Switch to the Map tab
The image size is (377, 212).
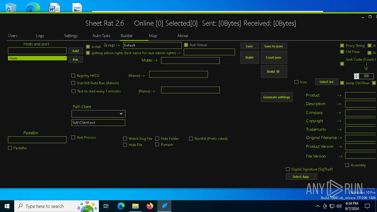153,36
